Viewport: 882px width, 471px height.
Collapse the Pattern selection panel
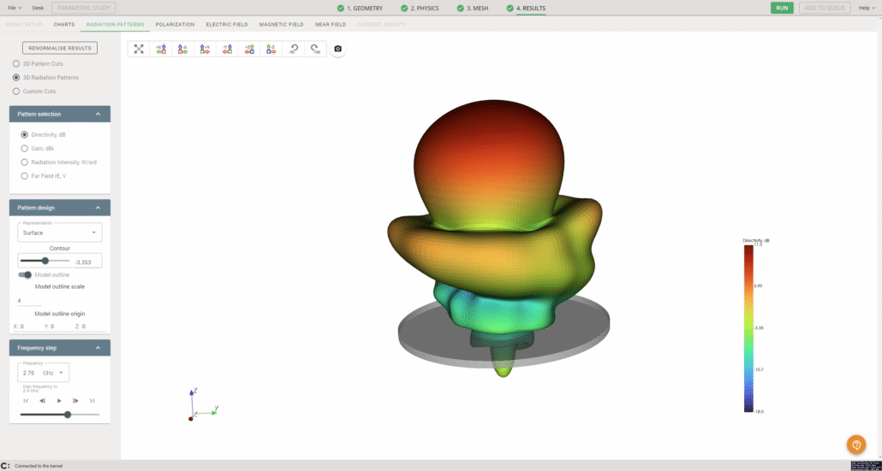point(98,114)
